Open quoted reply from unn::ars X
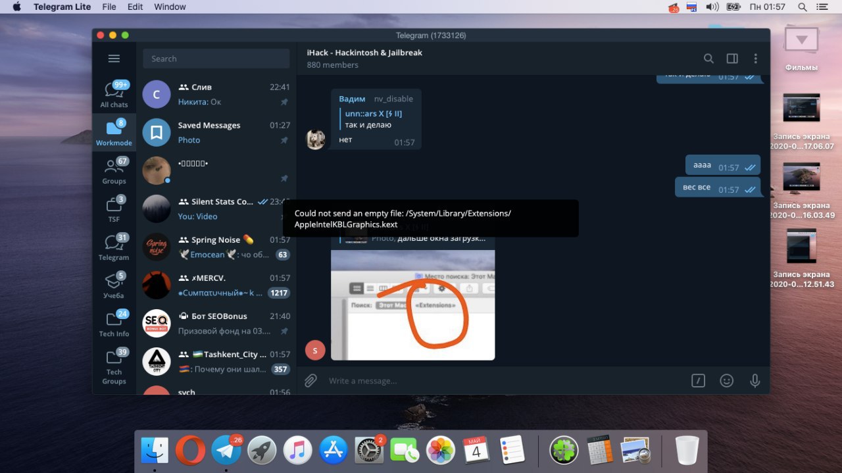This screenshot has width=842, height=473. 375,119
